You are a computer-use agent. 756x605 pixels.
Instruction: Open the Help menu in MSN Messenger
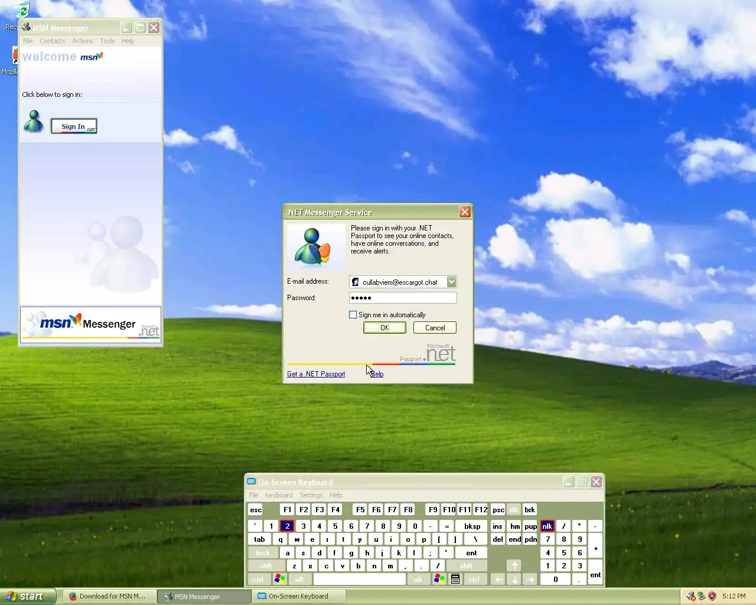click(x=128, y=41)
